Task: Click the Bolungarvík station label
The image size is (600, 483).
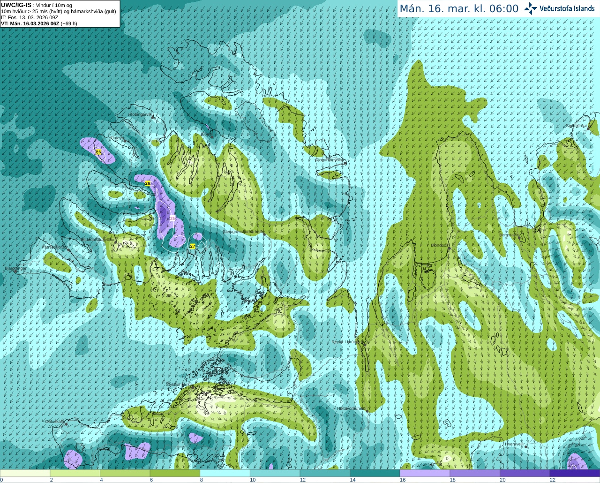Action: pos(140,114)
